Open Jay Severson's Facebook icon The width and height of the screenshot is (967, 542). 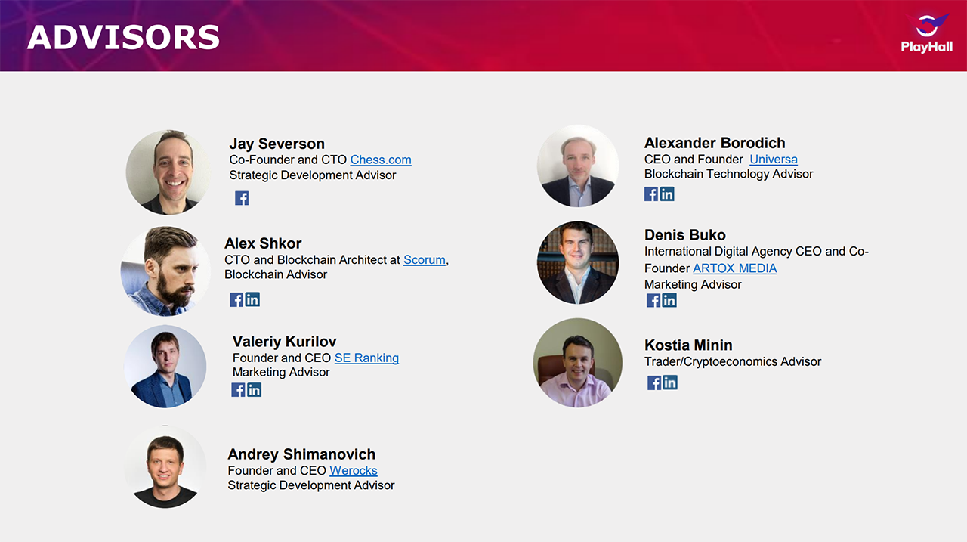(x=242, y=198)
